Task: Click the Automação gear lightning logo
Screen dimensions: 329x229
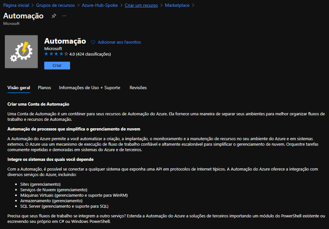Action: [x=21, y=52]
